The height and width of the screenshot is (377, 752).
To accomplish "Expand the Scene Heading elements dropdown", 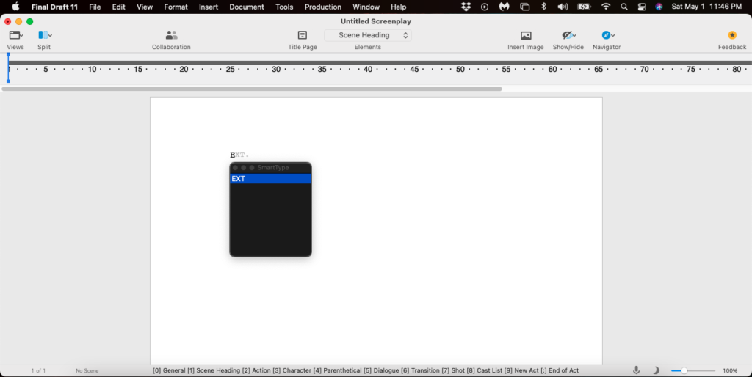I will (368, 35).
